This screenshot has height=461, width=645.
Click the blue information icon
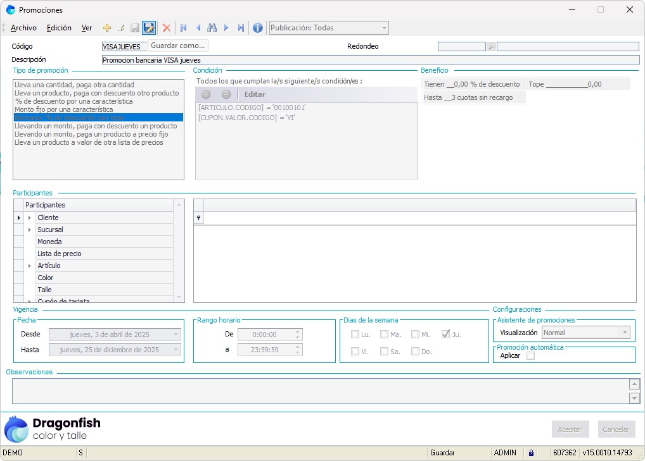(258, 28)
